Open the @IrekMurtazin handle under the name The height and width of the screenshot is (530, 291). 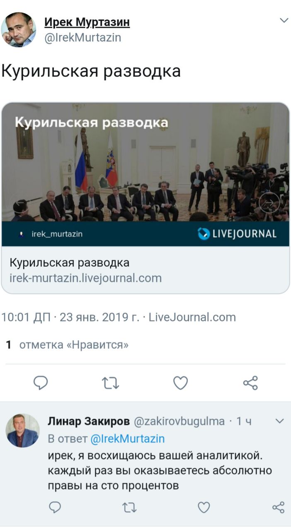[x=82, y=38]
